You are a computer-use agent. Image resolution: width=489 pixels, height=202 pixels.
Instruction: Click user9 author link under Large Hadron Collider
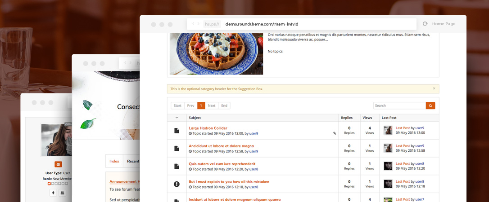tap(254, 134)
